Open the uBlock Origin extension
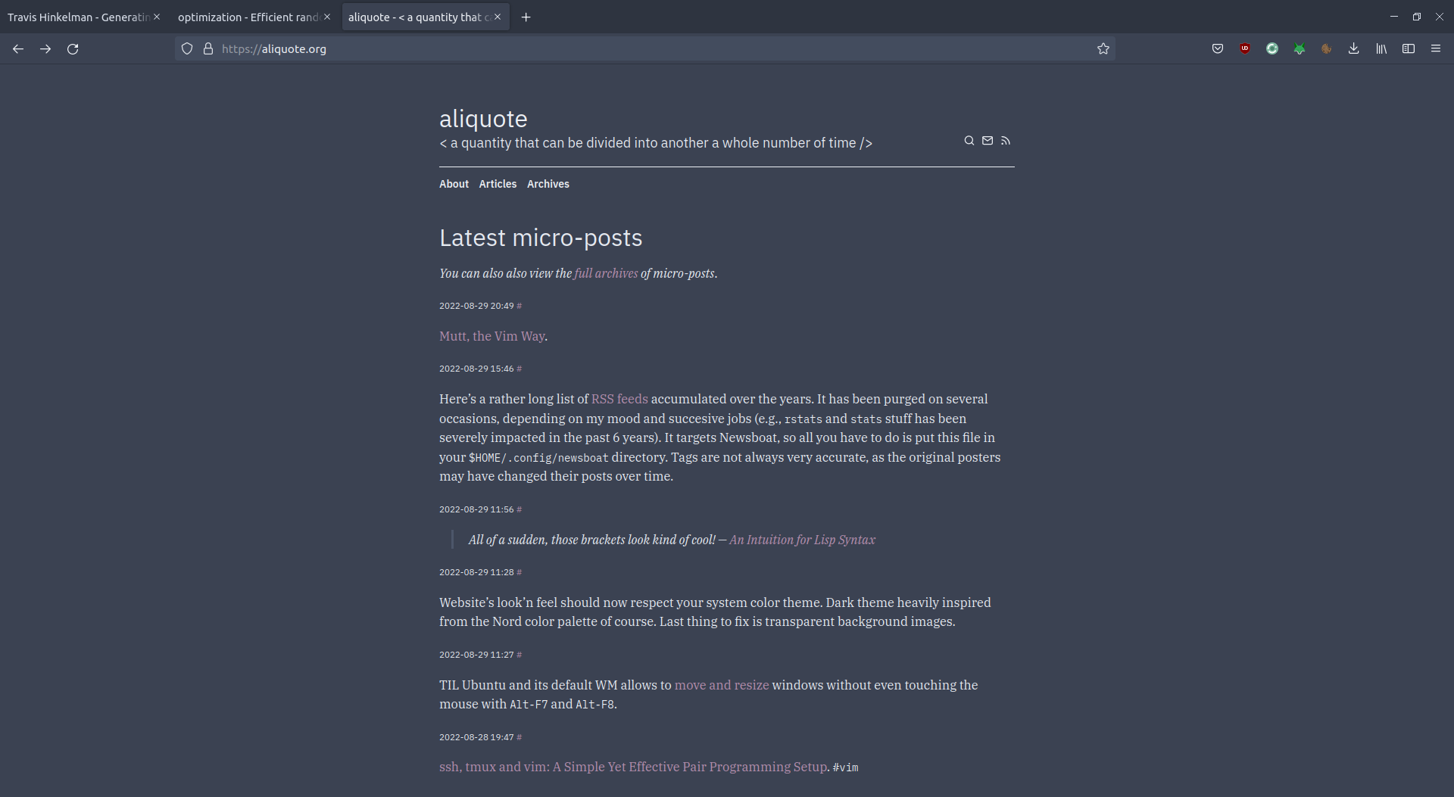The width and height of the screenshot is (1454, 797). coord(1245,48)
